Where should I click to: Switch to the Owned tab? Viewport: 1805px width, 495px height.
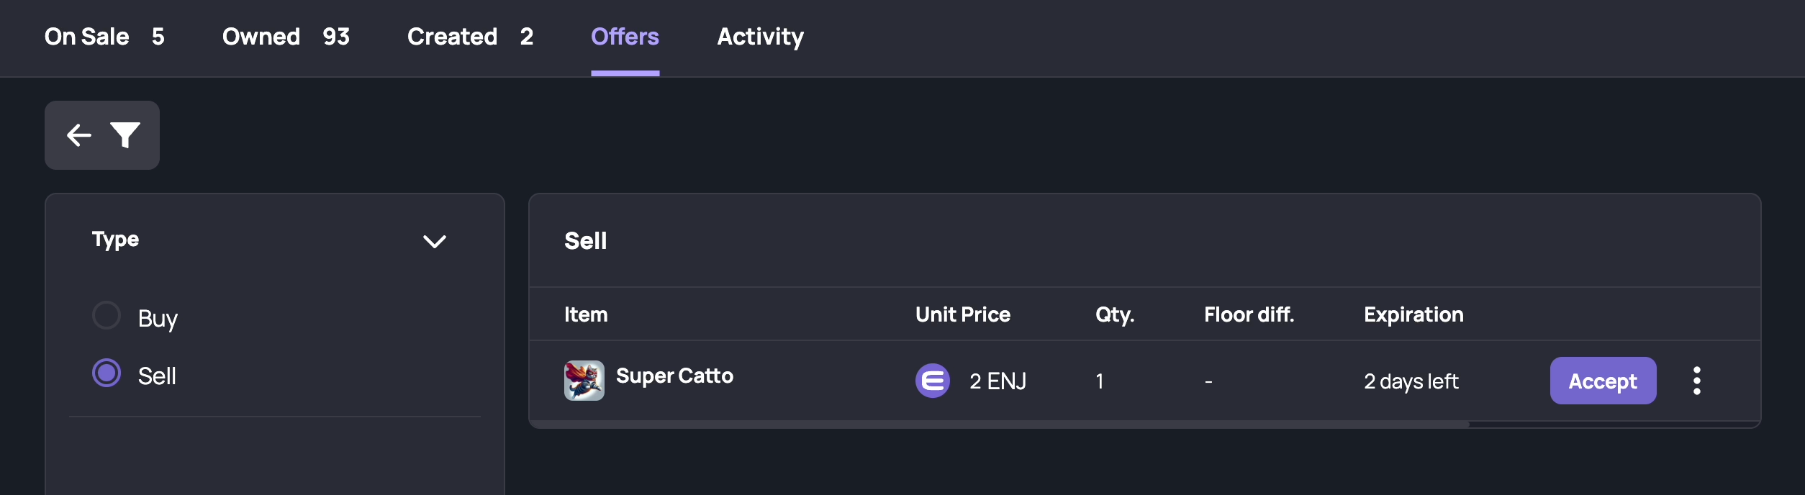pos(286,37)
